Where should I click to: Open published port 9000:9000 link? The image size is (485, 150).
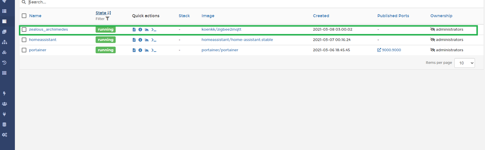(389, 50)
